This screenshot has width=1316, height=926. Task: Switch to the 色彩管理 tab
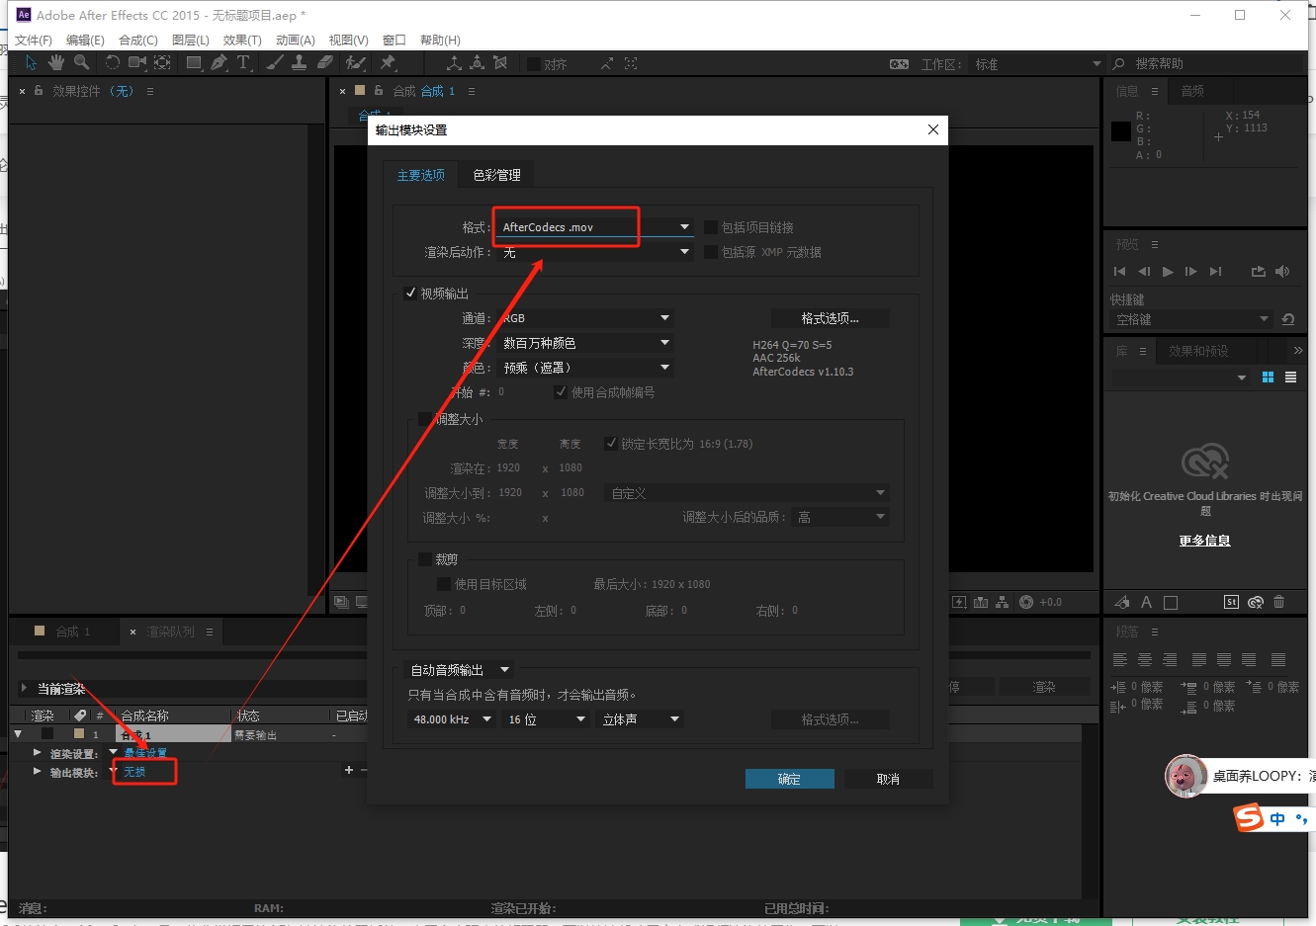point(496,175)
